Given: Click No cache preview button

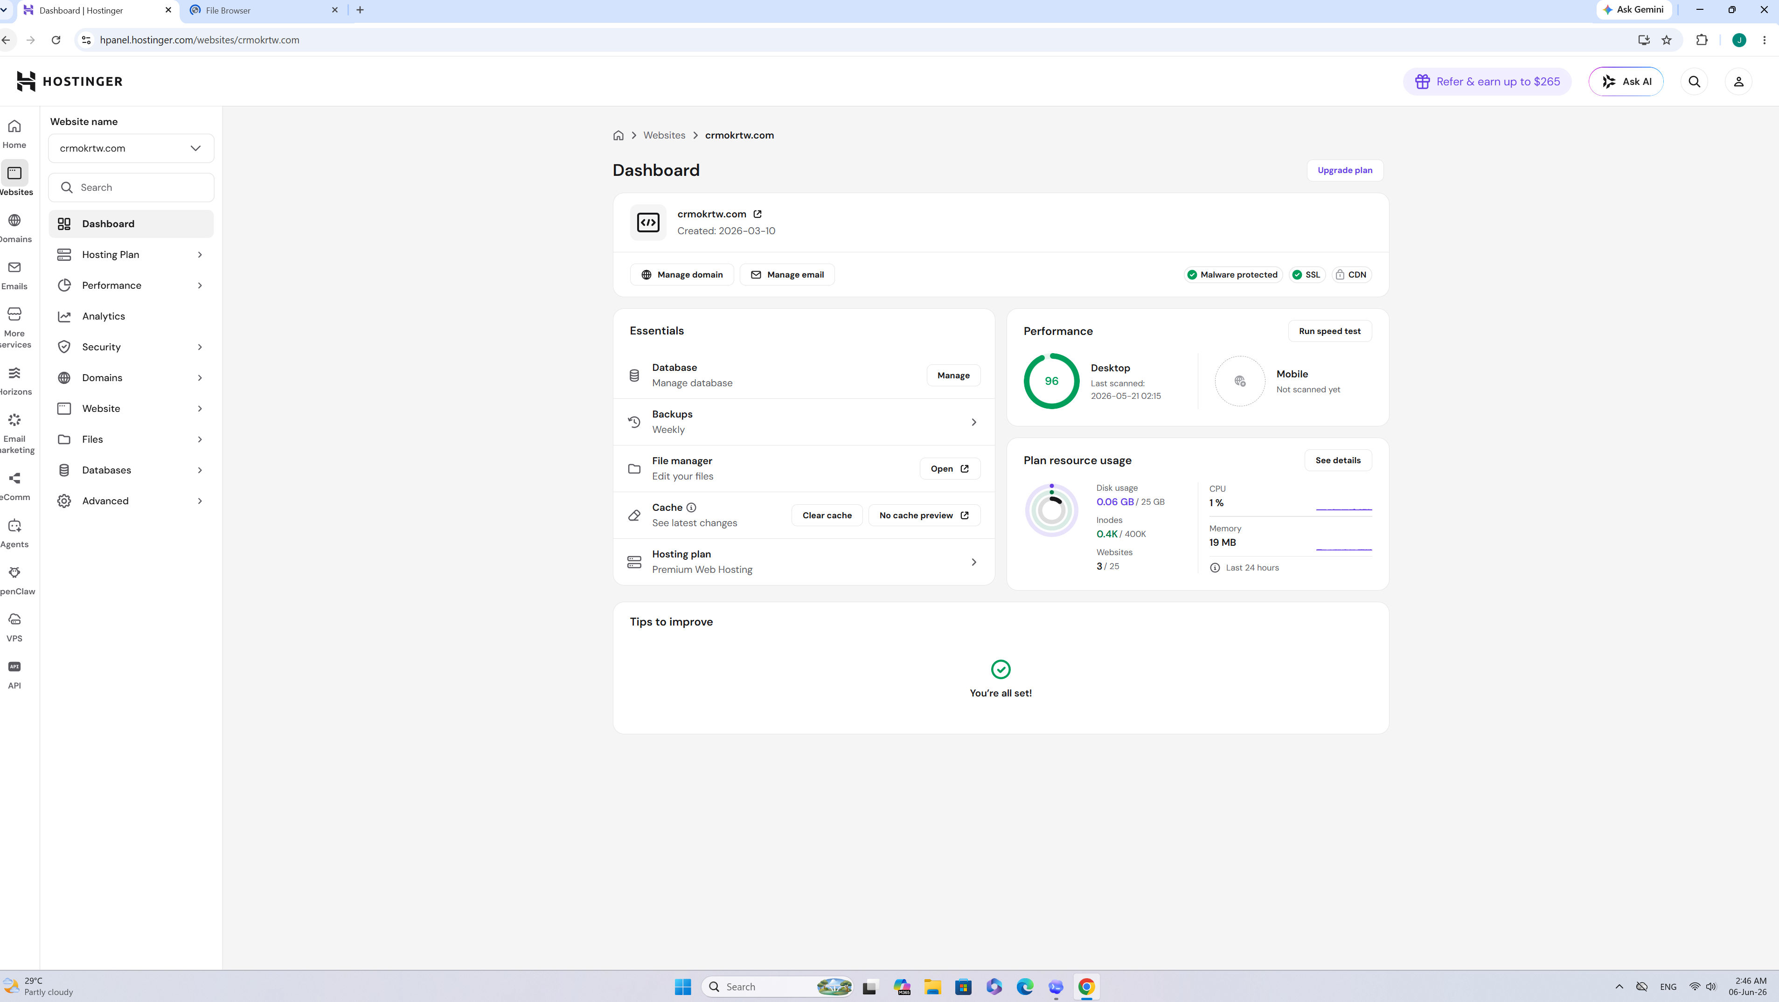Looking at the screenshot, I should tap(924, 516).
